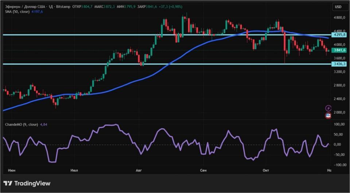Click the SMA value 4197,6 in legend
This screenshot has height=193, width=350.
pos(36,12)
